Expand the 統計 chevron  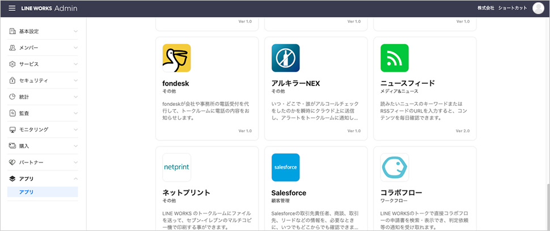(x=75, y=97)
